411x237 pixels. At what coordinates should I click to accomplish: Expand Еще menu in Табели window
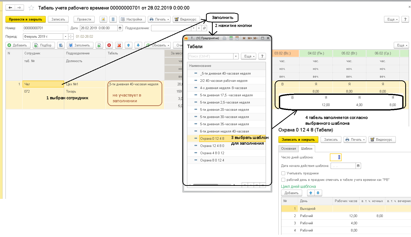(249, 56)
